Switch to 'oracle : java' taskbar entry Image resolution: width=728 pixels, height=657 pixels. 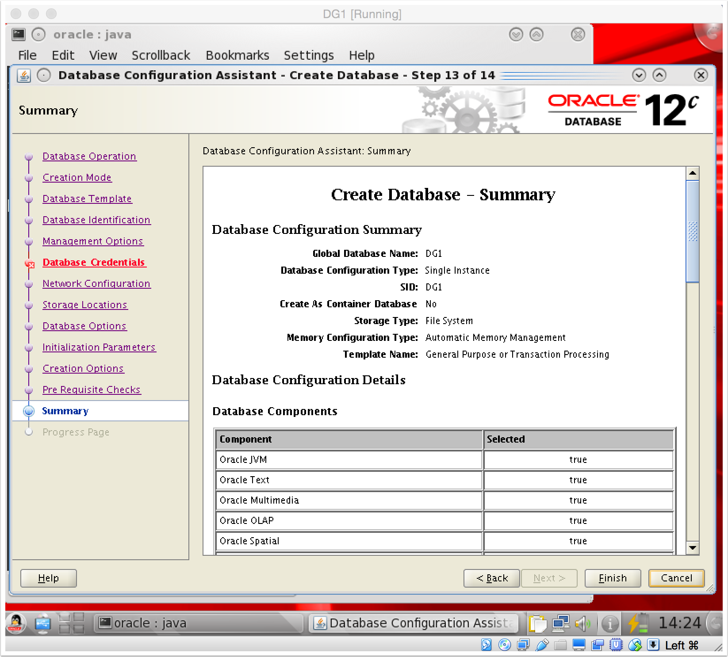pos(199,623)
